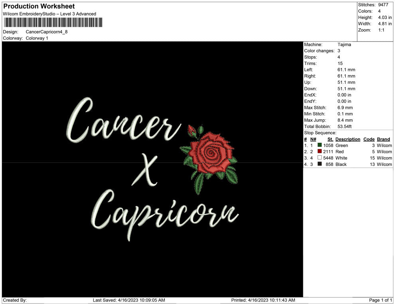
Task: Click the Red thread color chip
Action: coord(319,152)
